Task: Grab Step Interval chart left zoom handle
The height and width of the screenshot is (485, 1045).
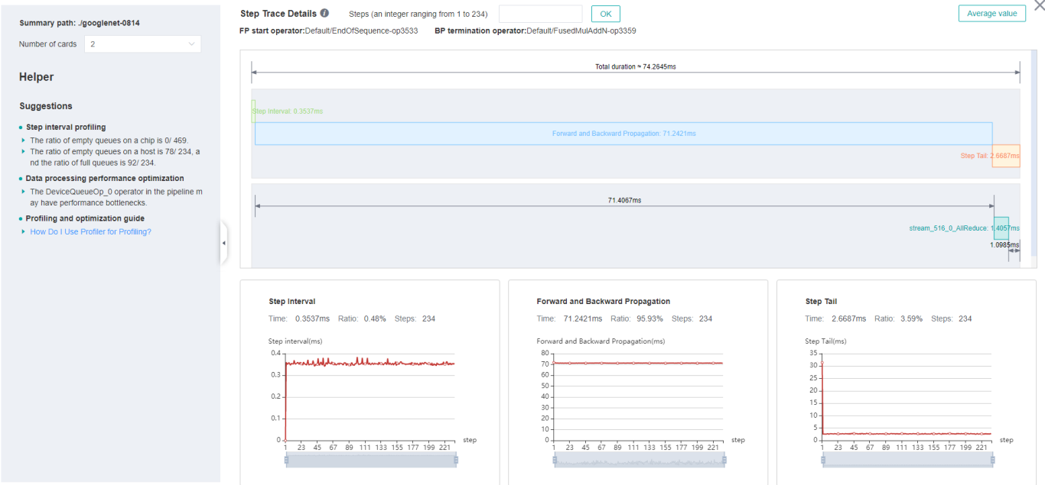Action: [x=286, y=460]
